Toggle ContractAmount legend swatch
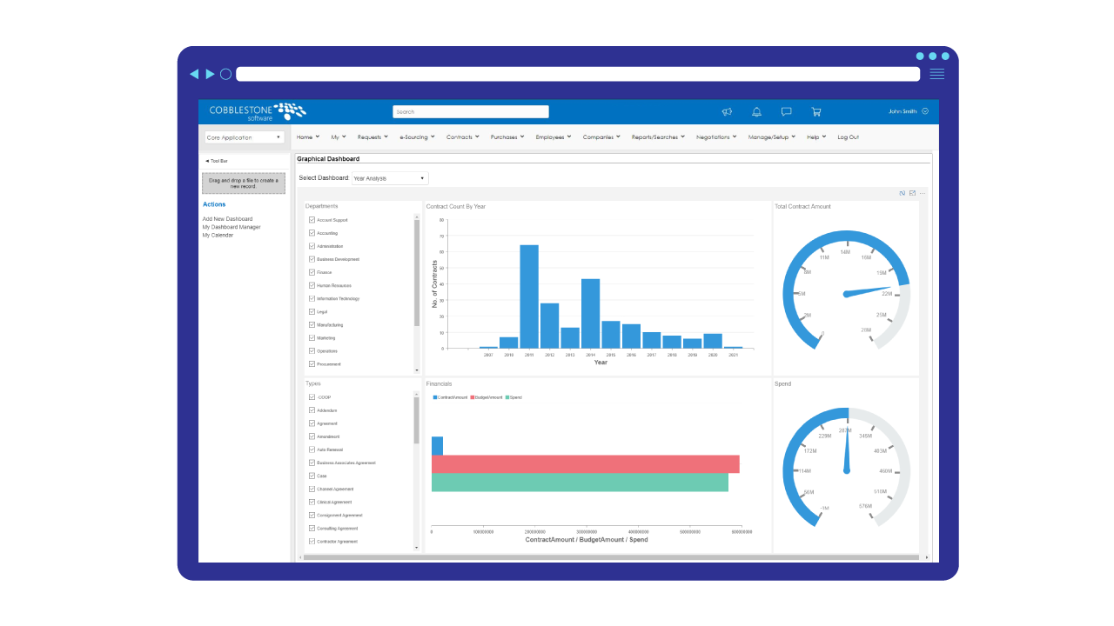The width and height of the screenshot is (1114, 626). point(435,397)
